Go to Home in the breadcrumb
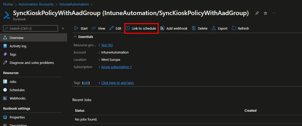The width and height of the screenshot is (302, 126). pos(8,4)
